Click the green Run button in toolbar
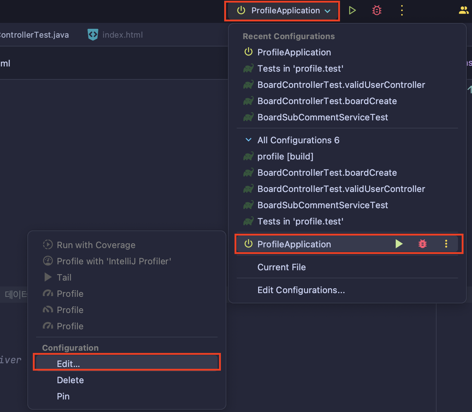Image resolution: width=472 pixels, height=412 pixels. [352, 10]
